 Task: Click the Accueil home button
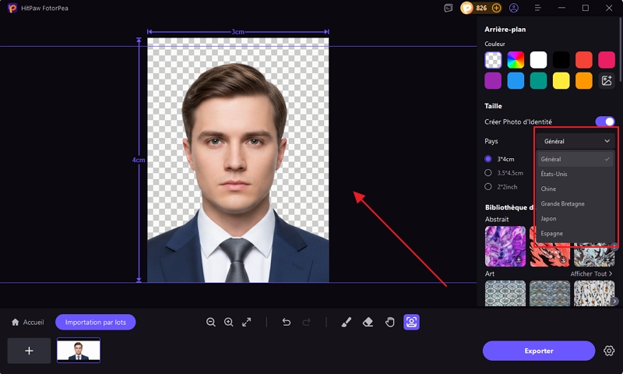(x=28, y=322)
